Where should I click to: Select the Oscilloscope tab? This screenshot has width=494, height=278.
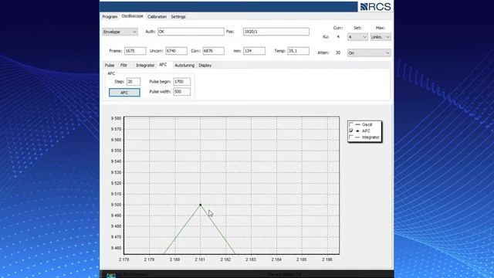(132, 16)
